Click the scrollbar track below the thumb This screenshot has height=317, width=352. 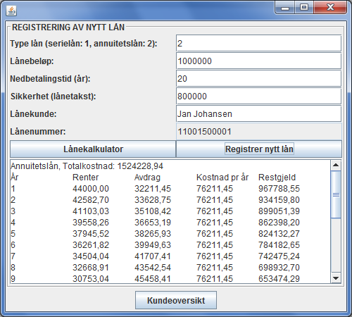tap(336, 245)
